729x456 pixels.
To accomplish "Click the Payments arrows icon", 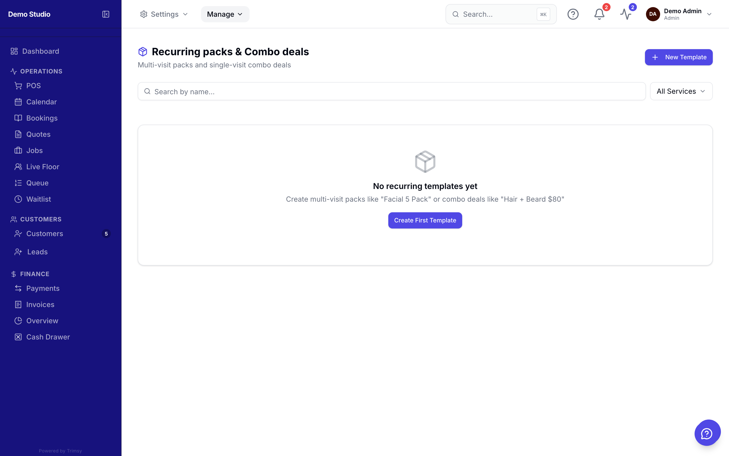I will (18, 288).
